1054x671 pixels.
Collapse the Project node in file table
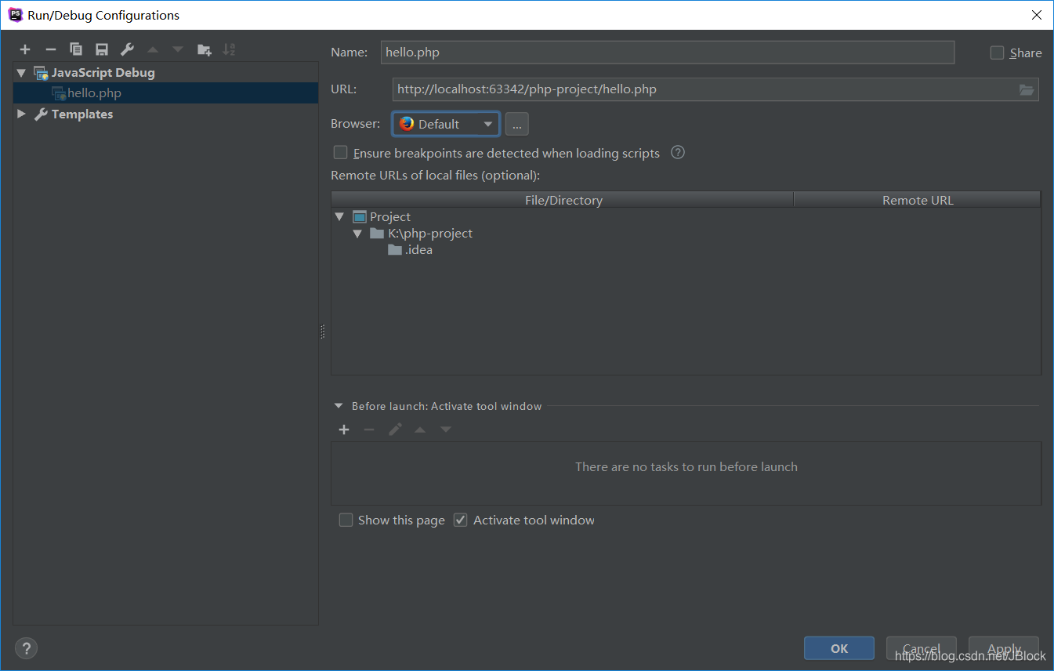click(339, 216)
